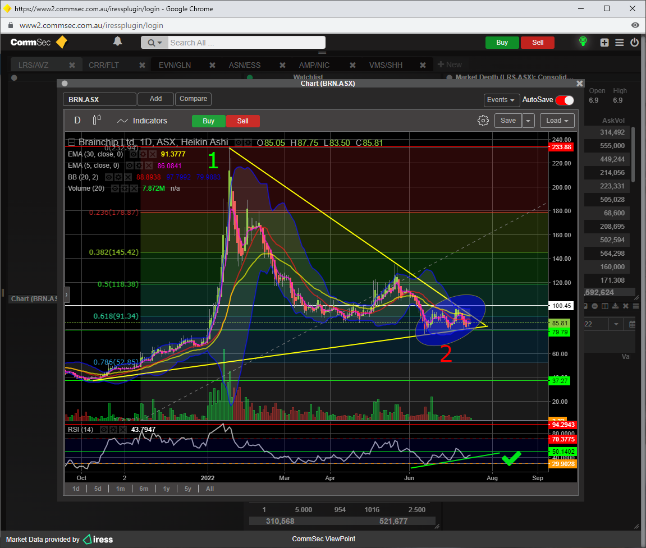Screen dimensions: 646x548
Task: Open settings for RSI (14) indicator
Action: [x=113, y=430]
